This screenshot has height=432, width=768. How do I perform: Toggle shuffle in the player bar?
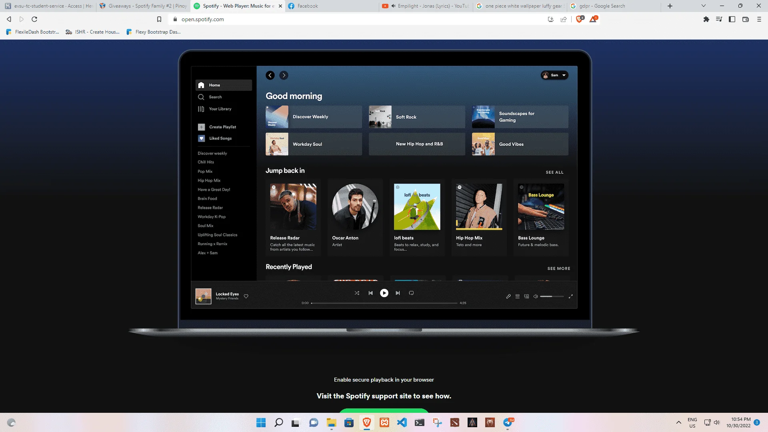[x=357, y=293]
